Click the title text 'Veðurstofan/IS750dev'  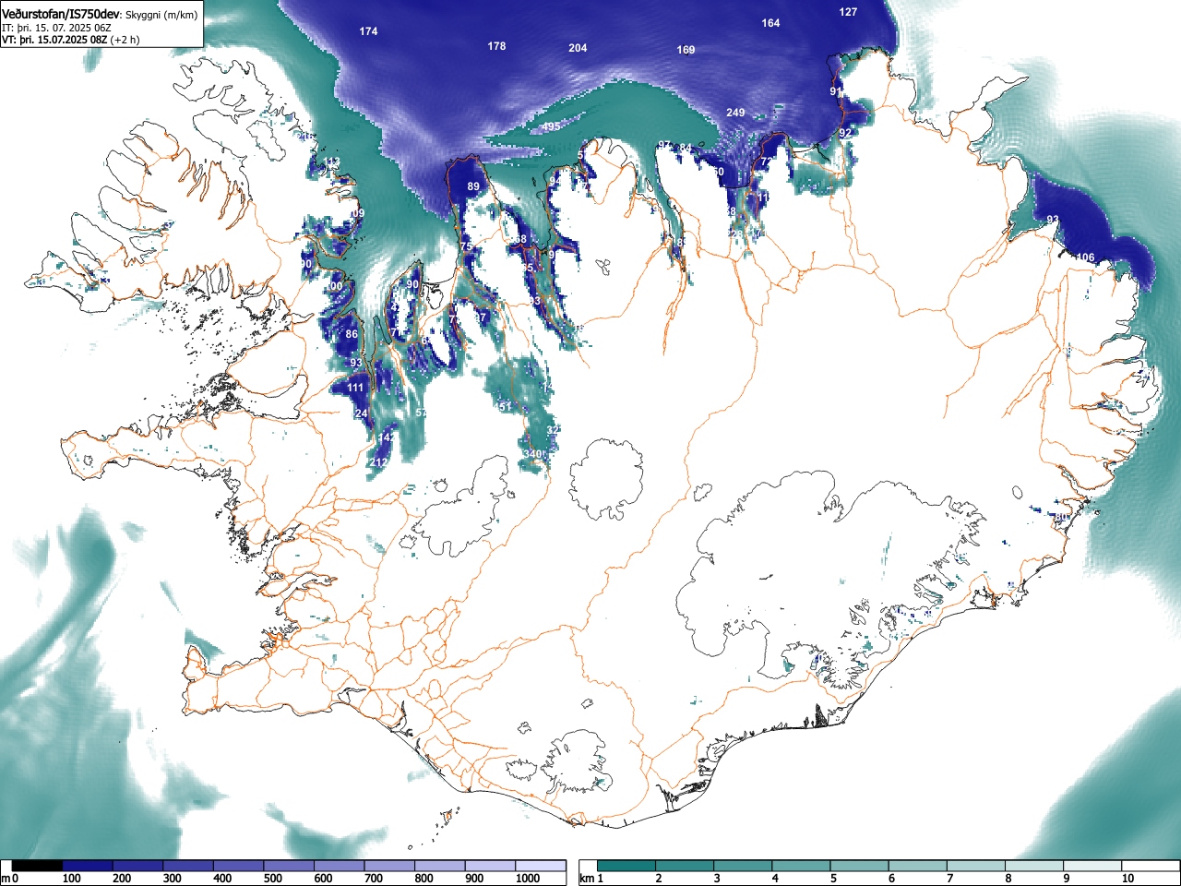[61, 14]
